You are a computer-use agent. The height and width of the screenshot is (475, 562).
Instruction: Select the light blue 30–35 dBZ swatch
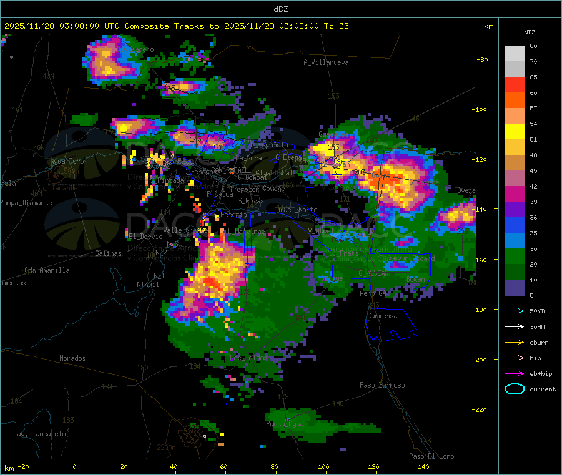[515, 241]
